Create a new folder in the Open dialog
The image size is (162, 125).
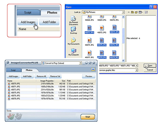pyautogui.click(x=136, y=12)
